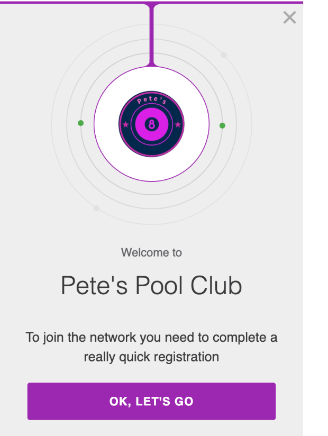The width and height of the screenshot is (328, 436).
Task: Dismiss the welcome panel with the X icon
Action: [x=289, y=17]
